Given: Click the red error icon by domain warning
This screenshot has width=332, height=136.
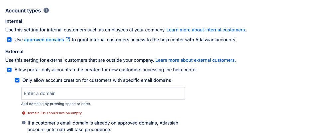Looking at the screenshot, I should pos(24,113).
